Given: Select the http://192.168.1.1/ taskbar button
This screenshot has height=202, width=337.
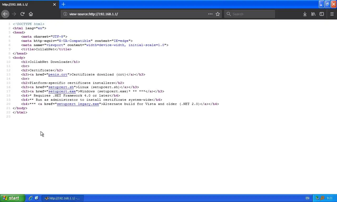Looking at the screenshot, I should tap(63, 198).
